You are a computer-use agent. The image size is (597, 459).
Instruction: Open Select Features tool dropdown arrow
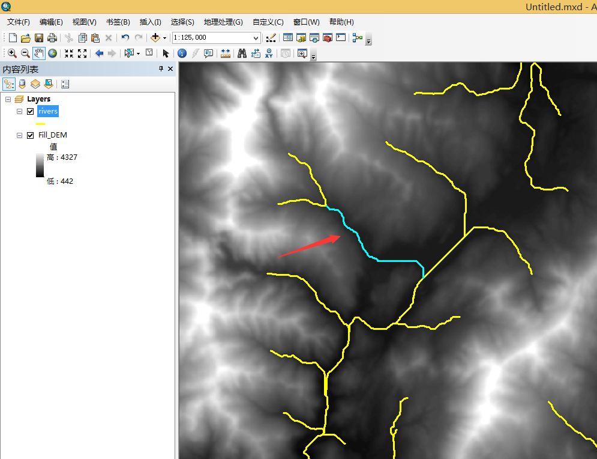pyautogui.click(x=138, y=53)
